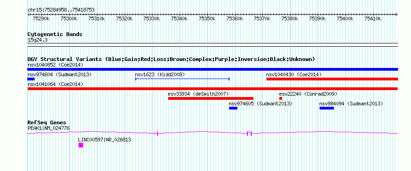This screenshot has width=411, height=171.
Task: Open the esv33934 (deSmith2007) label
Action: click(199, 94)
